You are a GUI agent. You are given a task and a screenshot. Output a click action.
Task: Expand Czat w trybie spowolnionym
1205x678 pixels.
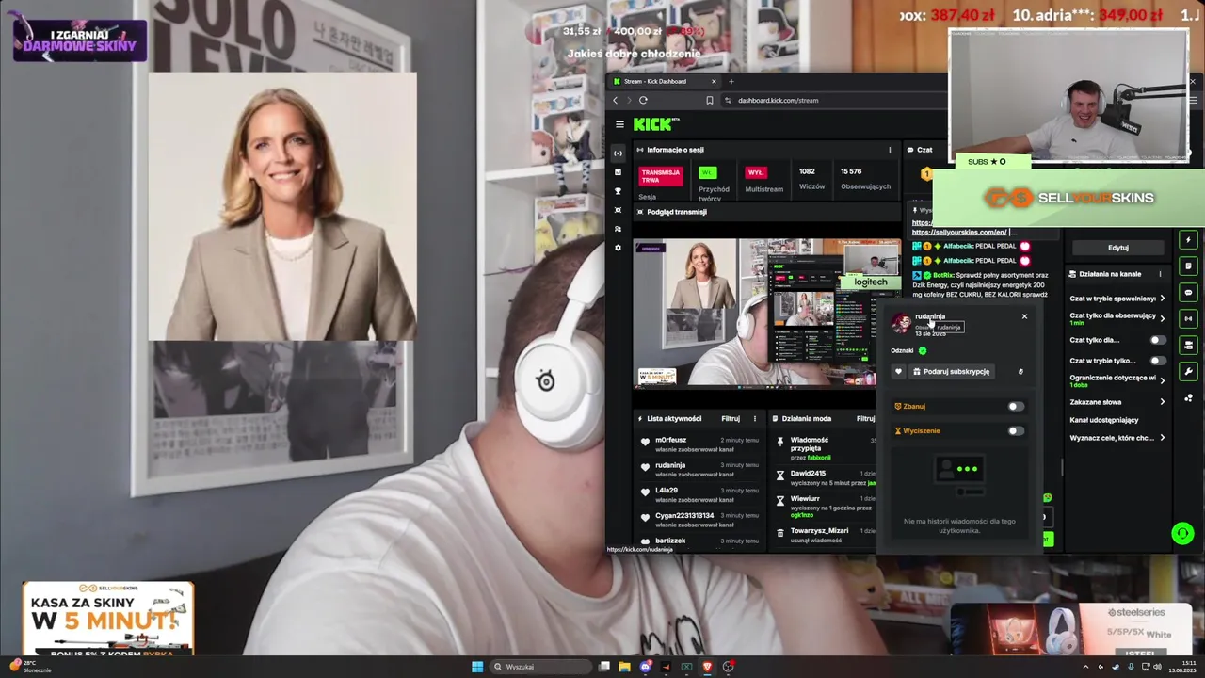point(1117,299)
